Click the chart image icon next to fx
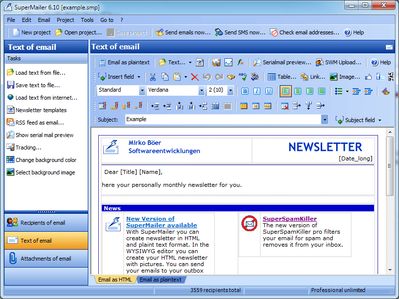Screen dimensions: 399x299 click(x=228, y=62)
